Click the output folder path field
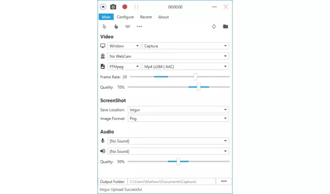The image size is (330, 194). tap(172, 182)
